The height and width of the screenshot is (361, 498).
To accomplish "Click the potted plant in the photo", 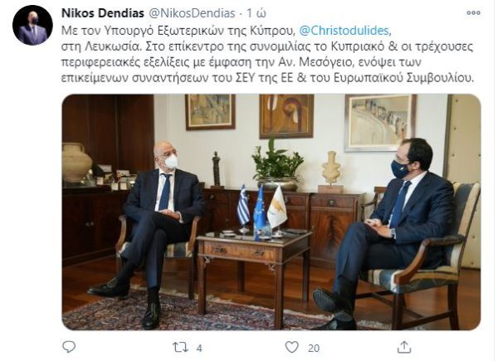I will click(x=277, y=164).
